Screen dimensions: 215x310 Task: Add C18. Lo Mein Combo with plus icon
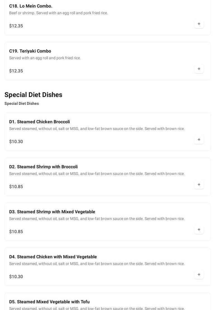point(199,24)
